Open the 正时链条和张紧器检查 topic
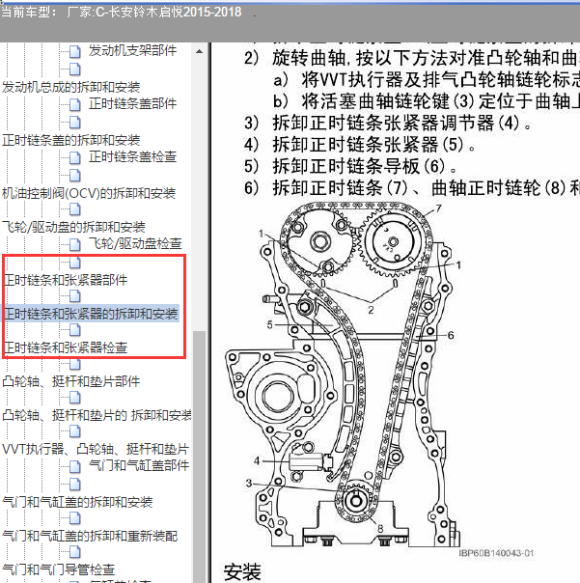Viewport: 580px width, 583px height. [66, 347]
